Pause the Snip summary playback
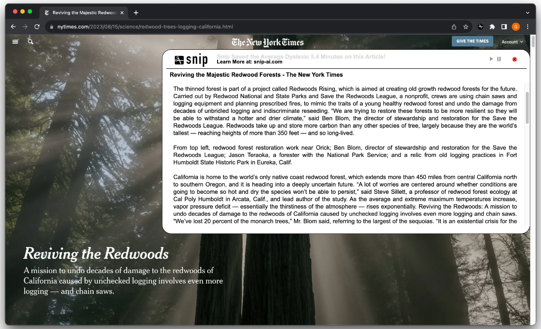The width and height of the screenshot is (541, 329). point(499,59)
